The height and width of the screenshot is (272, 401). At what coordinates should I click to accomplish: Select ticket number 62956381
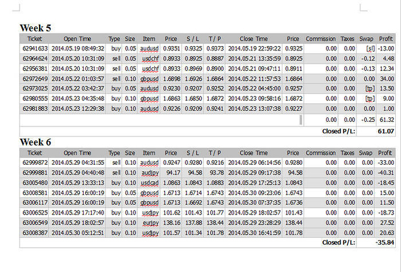35,69
